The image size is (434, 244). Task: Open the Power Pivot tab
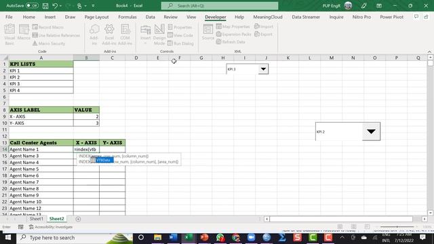coord(392,17)
